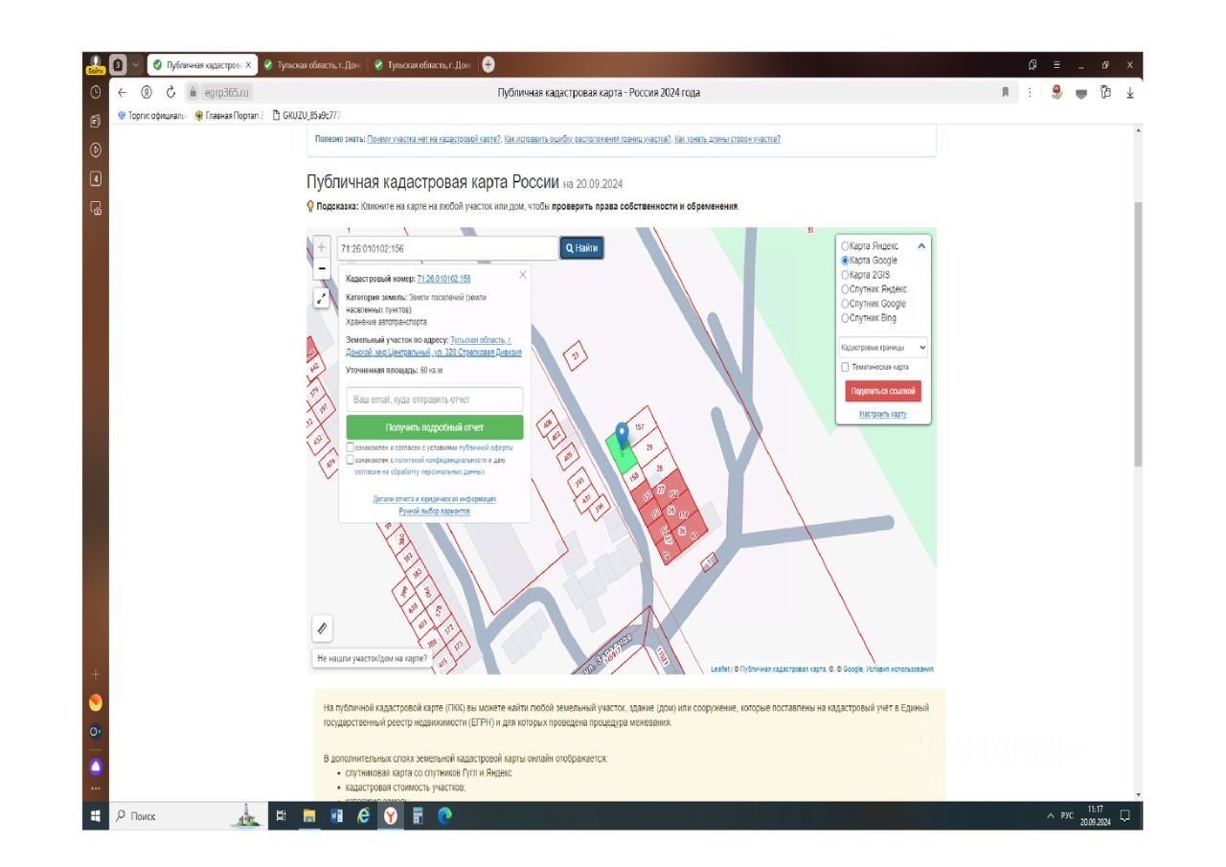
Task: Go back to previous page
Action: coord(122,93)
